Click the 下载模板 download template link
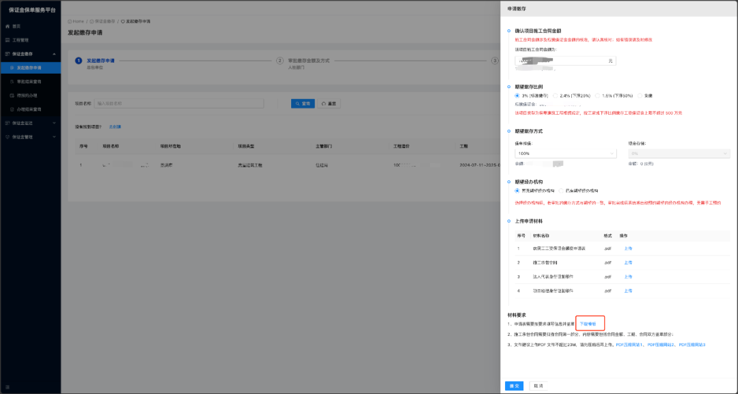Viewport: 738px width, 394px height. coord(588,324)
